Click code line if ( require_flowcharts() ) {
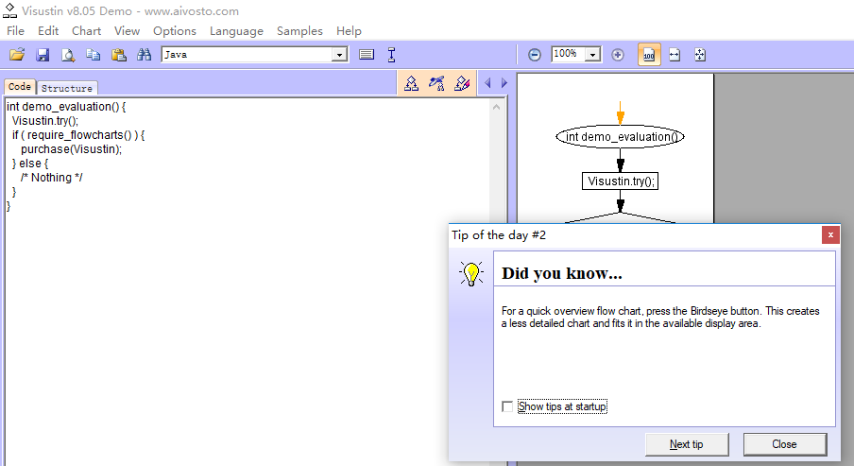This screenshot has height=466, width=854. click(x=78, y=135)
